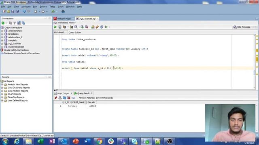Click the Explain Plan icon
This screenshot has width=259, height=145.
click(x=64, y=27)
